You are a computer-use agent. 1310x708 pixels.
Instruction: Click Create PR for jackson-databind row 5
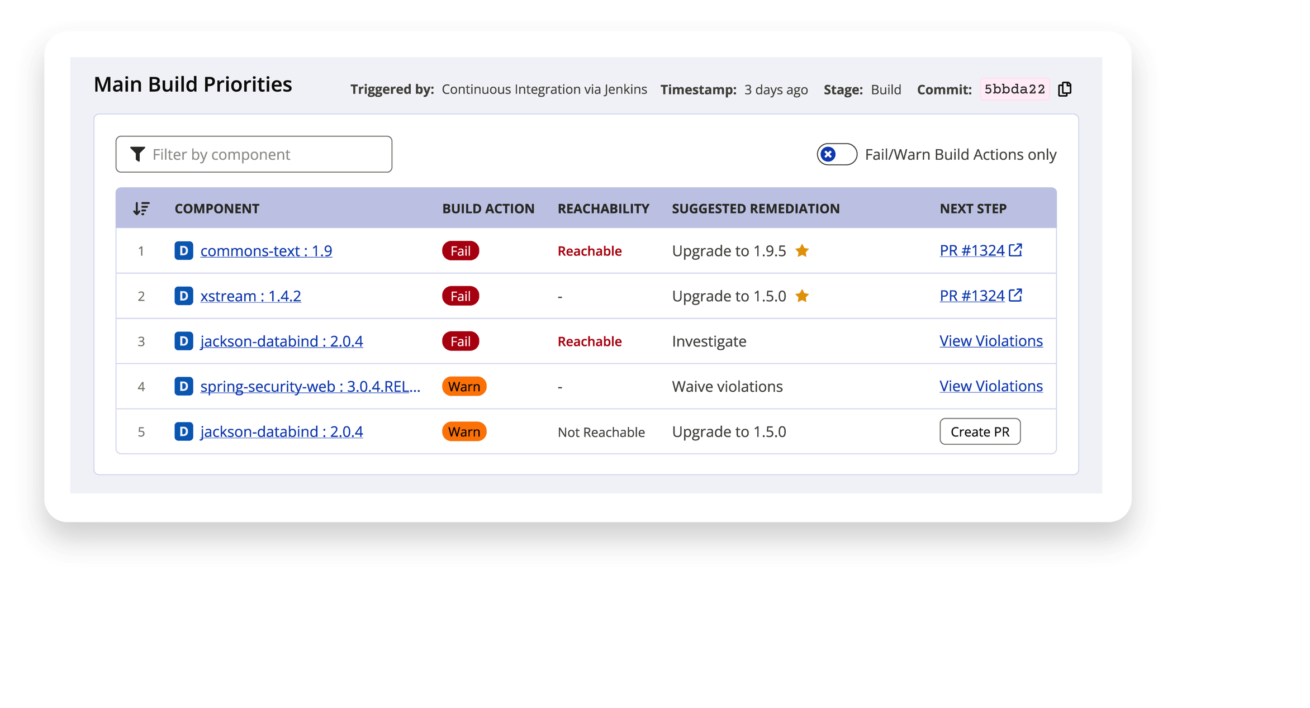[980, 431]
